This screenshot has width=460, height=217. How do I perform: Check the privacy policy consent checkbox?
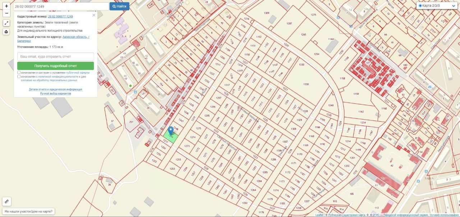19,76
